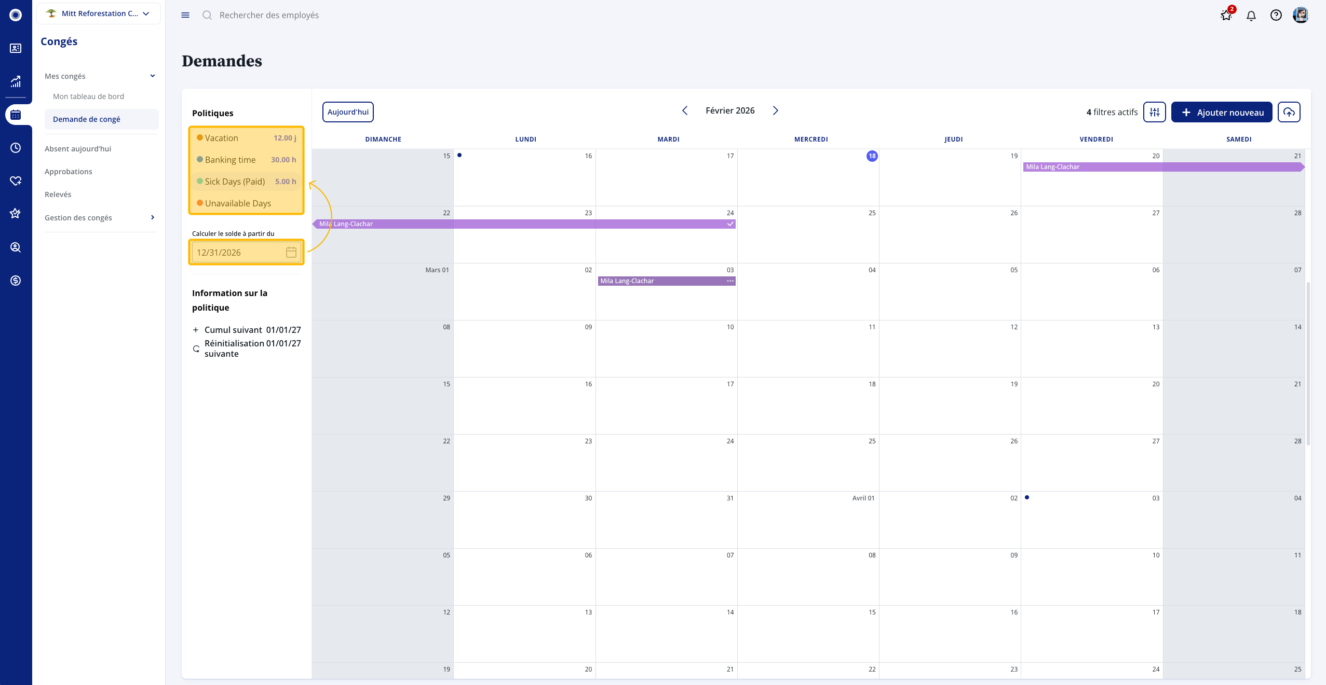1326x685 pixels.
Task: Open the Mitt Reforestation company dropdown
Action: click(99, 13)
